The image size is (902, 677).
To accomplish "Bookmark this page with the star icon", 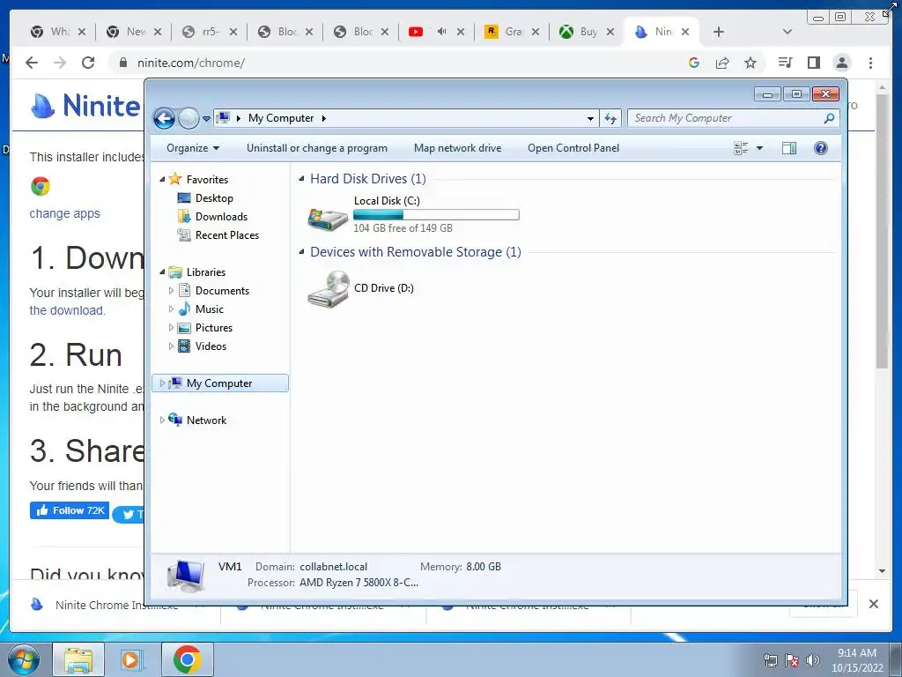I will [x=750, y=63].
